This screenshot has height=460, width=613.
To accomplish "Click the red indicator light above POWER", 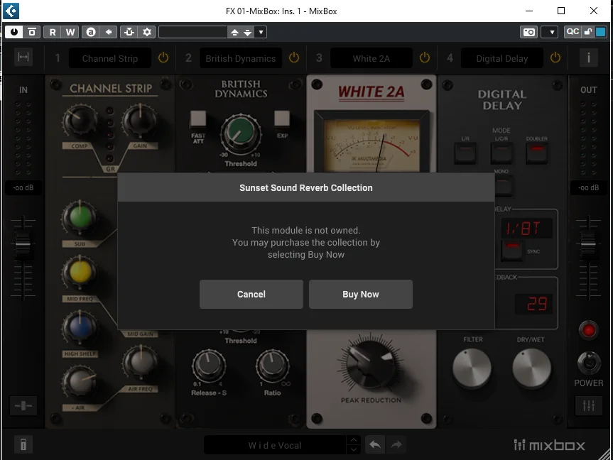I will tap(588, 330).
